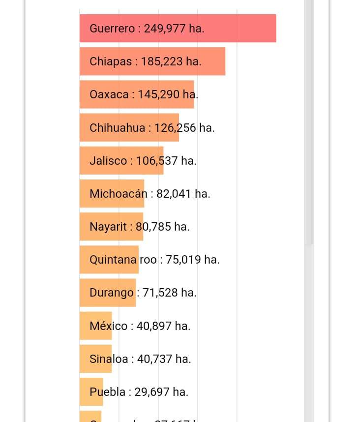Click the 40,737 ha. value beside Sinaloa

click(x=164, y=359)
